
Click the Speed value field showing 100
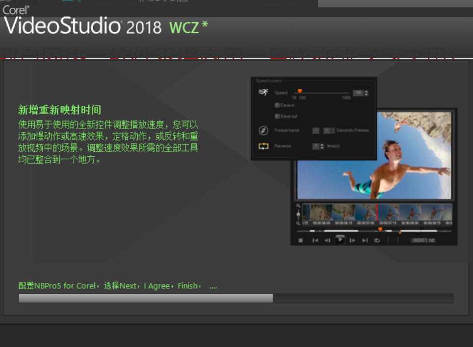point(358,93)
